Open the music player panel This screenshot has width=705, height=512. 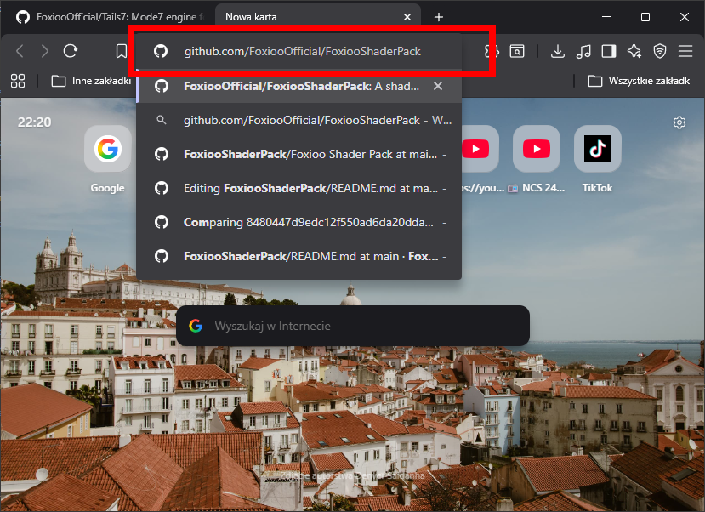pos(583,51)
